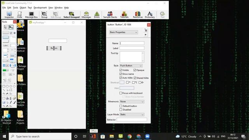Screen dimensions: 249x140
Task: Toggle the Auto hilite checkbox
Action: tap(121, 78)
